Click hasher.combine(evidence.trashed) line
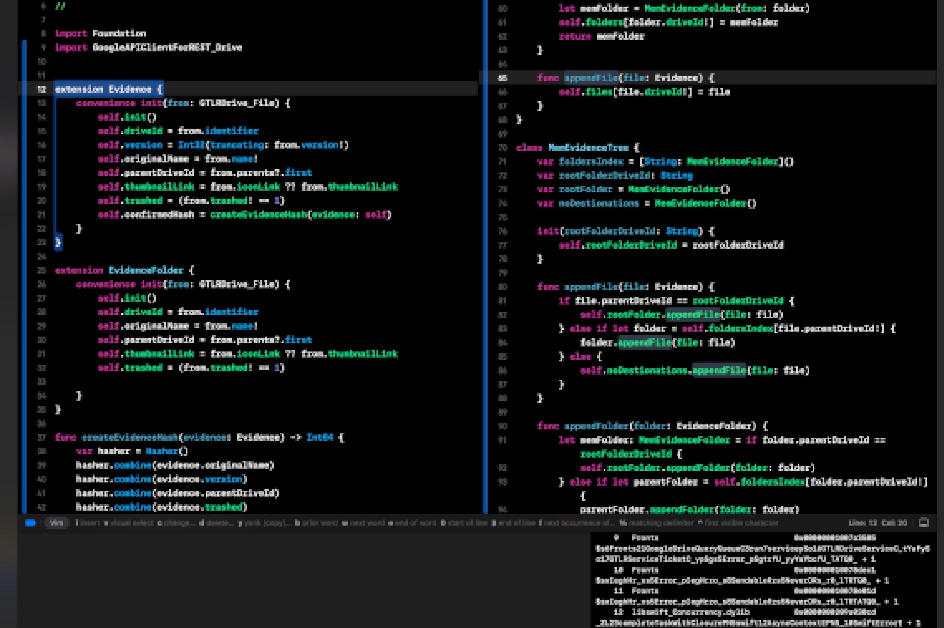The height and width of the screenshot is (628, 944). pyautogui.click(x=162, y=507)
